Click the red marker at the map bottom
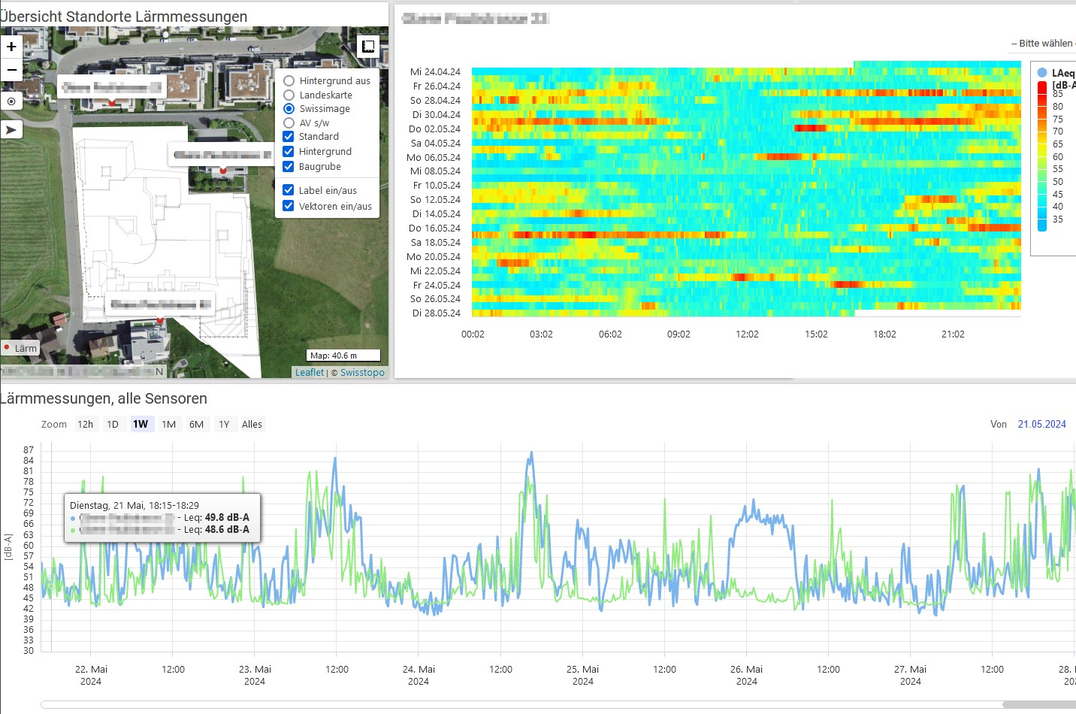 [x=159, y=321]
